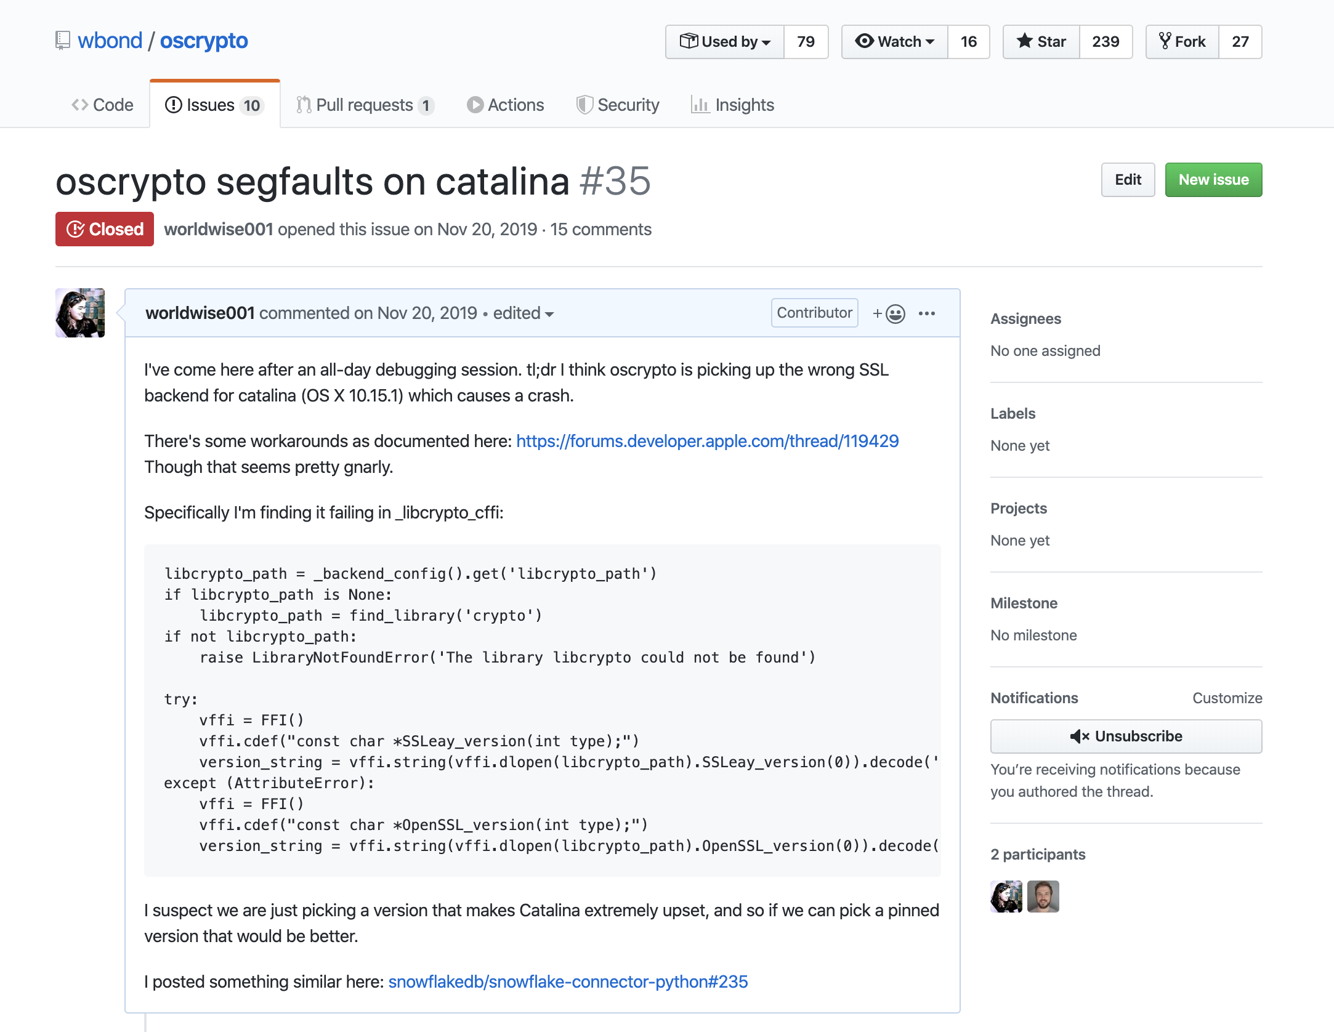This screenshot has width=1334, height=1032.
Task: Edit the issue title
Action: (x=1128, y=180)
